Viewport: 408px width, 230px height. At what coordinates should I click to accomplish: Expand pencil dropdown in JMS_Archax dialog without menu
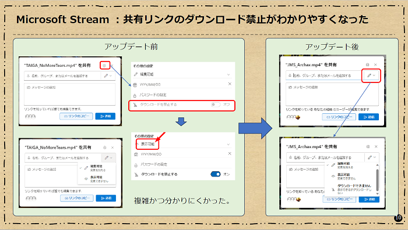coord(371,76)
